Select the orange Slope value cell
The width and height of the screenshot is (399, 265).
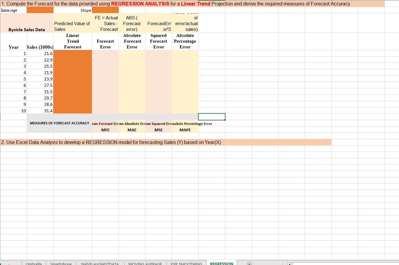(105, 10)
